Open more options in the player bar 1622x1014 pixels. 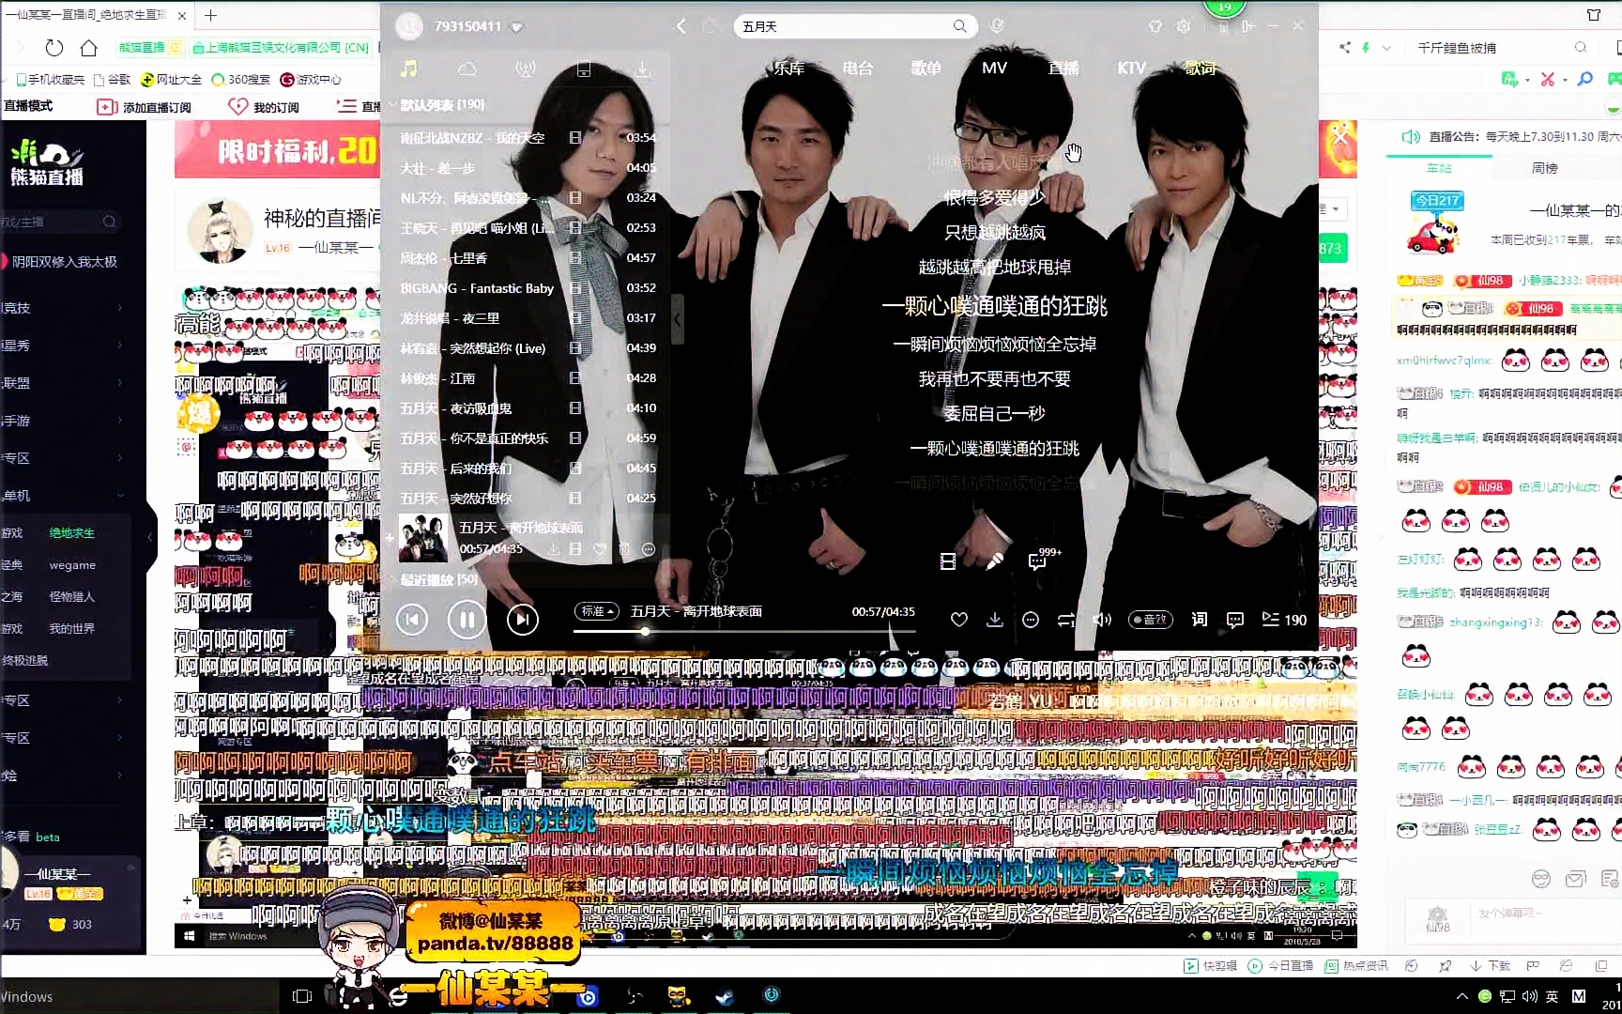point(1031,620)
